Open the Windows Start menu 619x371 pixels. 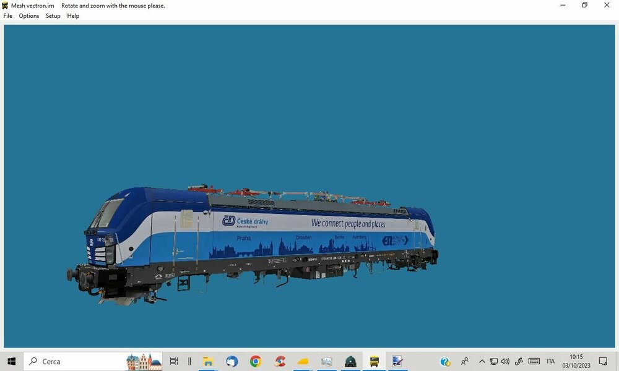coord(11,361)
